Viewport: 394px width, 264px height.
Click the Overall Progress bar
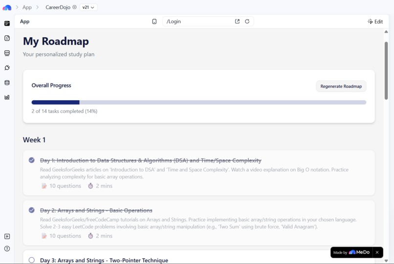point(199,102)
